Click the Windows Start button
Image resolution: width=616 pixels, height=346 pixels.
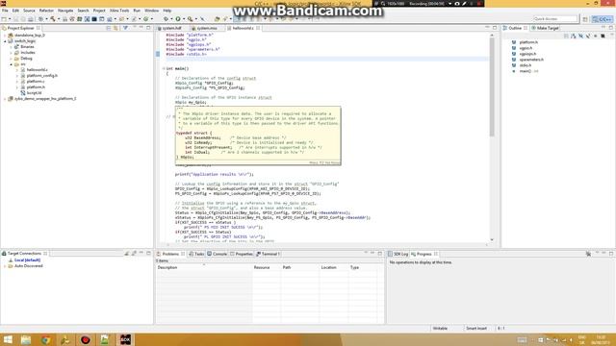pos(8,339)
